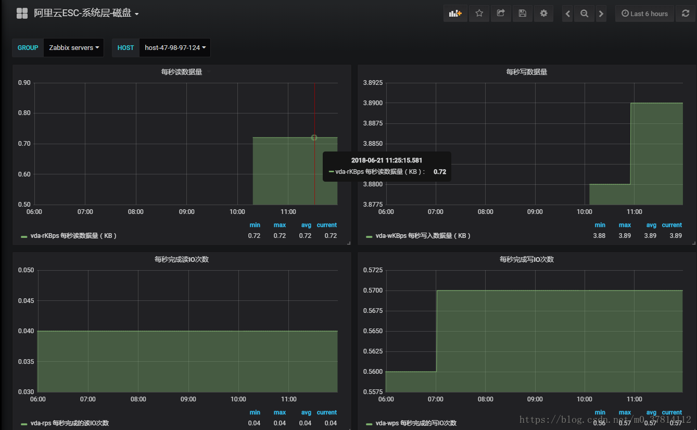Viewport: 697px width, 430px height.
Task: Click the vda-wKBps legend color swatch
Action: click(369, 236)
